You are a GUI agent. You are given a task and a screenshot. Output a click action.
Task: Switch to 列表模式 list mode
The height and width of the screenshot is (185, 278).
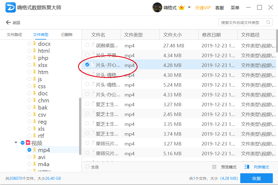point(261,167)
